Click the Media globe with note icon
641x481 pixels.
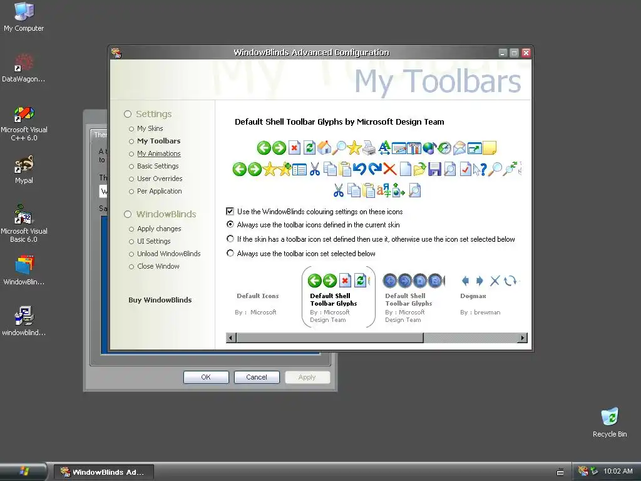click(x=429, y=148)
